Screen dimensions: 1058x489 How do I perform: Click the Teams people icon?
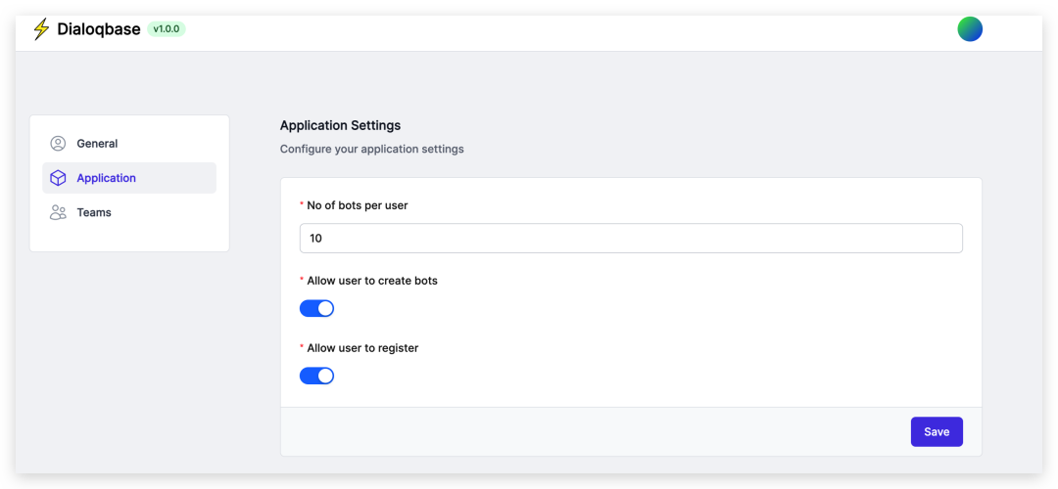(58, 212)
